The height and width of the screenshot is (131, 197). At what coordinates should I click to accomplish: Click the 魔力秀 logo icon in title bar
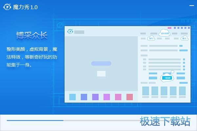click(x=7, y=7)
